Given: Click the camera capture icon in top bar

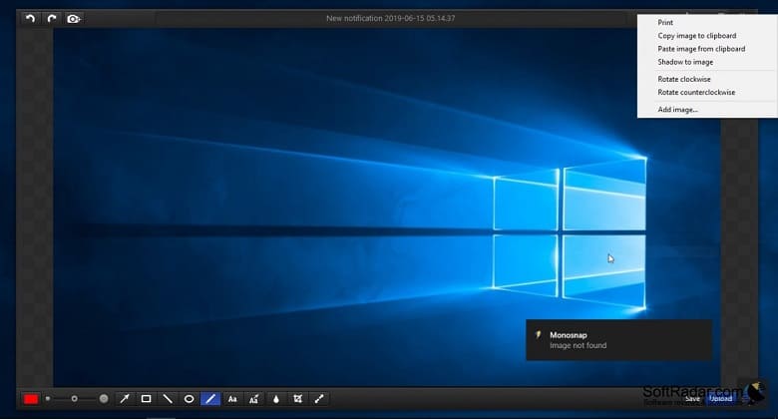Looking at the screenshot, I should (74, 19).
